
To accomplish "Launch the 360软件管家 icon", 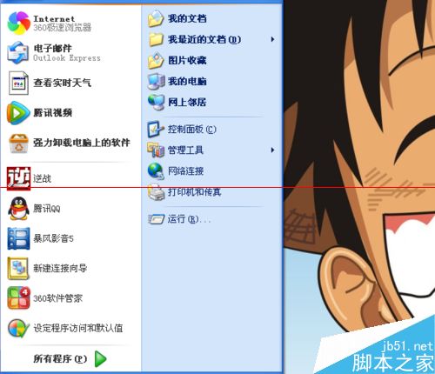I will [x=18, y=298].
